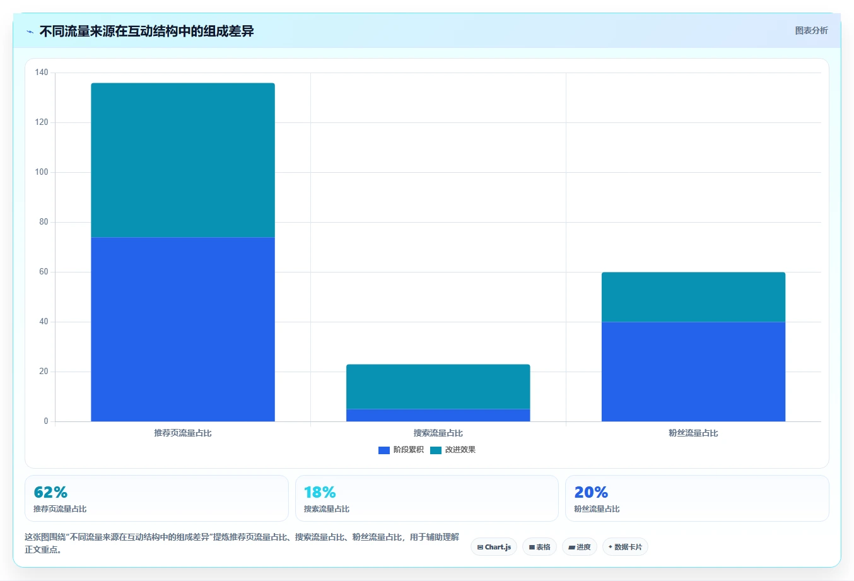Click the teal segment of 搜索流量占比 bar
The width and height of the screenshot is (854, 581).
click(438, 387)
